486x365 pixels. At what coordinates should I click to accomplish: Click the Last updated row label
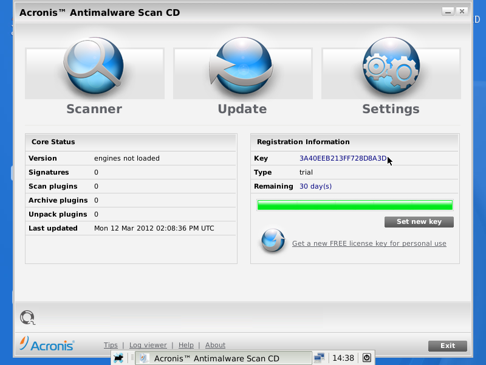point(53,228)
